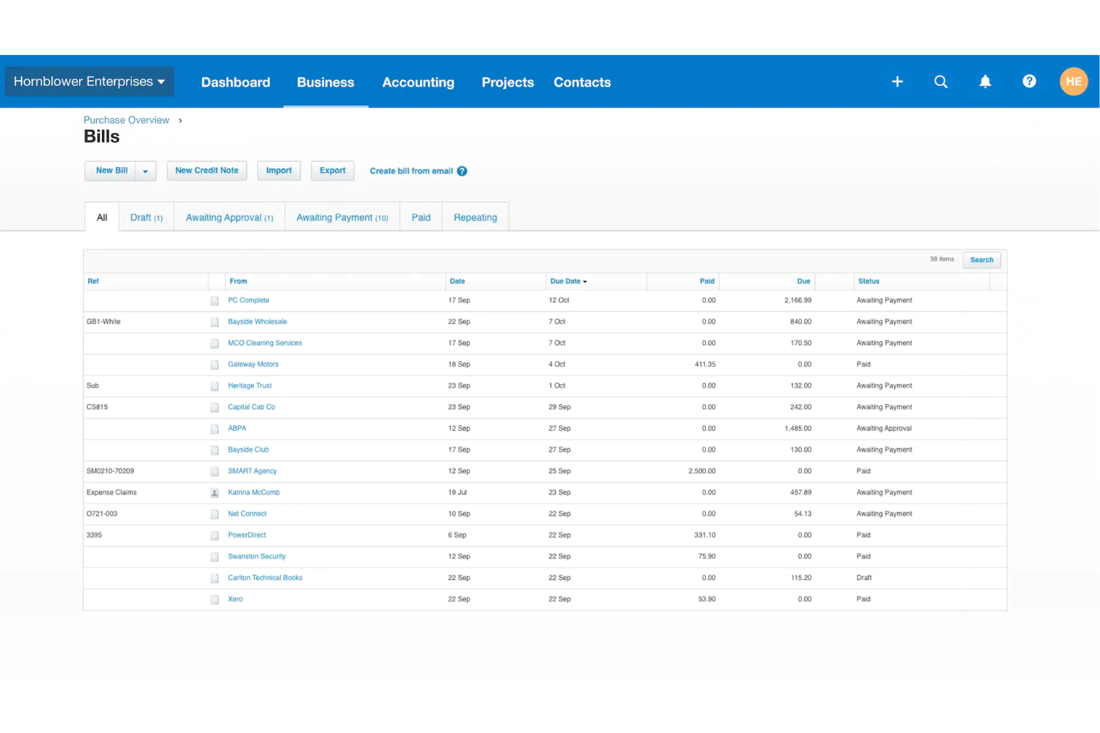
Task: Open the Swanston Security bill link
Action: pyautogui.click(x=256, y=557)
